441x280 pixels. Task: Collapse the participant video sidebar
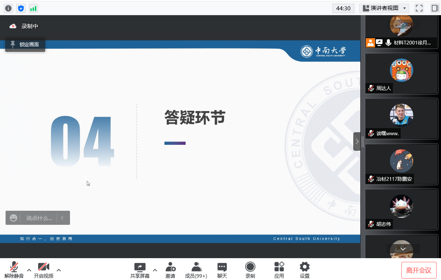(x=357, y=141)
